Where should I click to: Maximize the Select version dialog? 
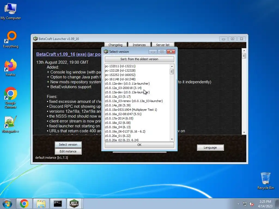(162, 51)
